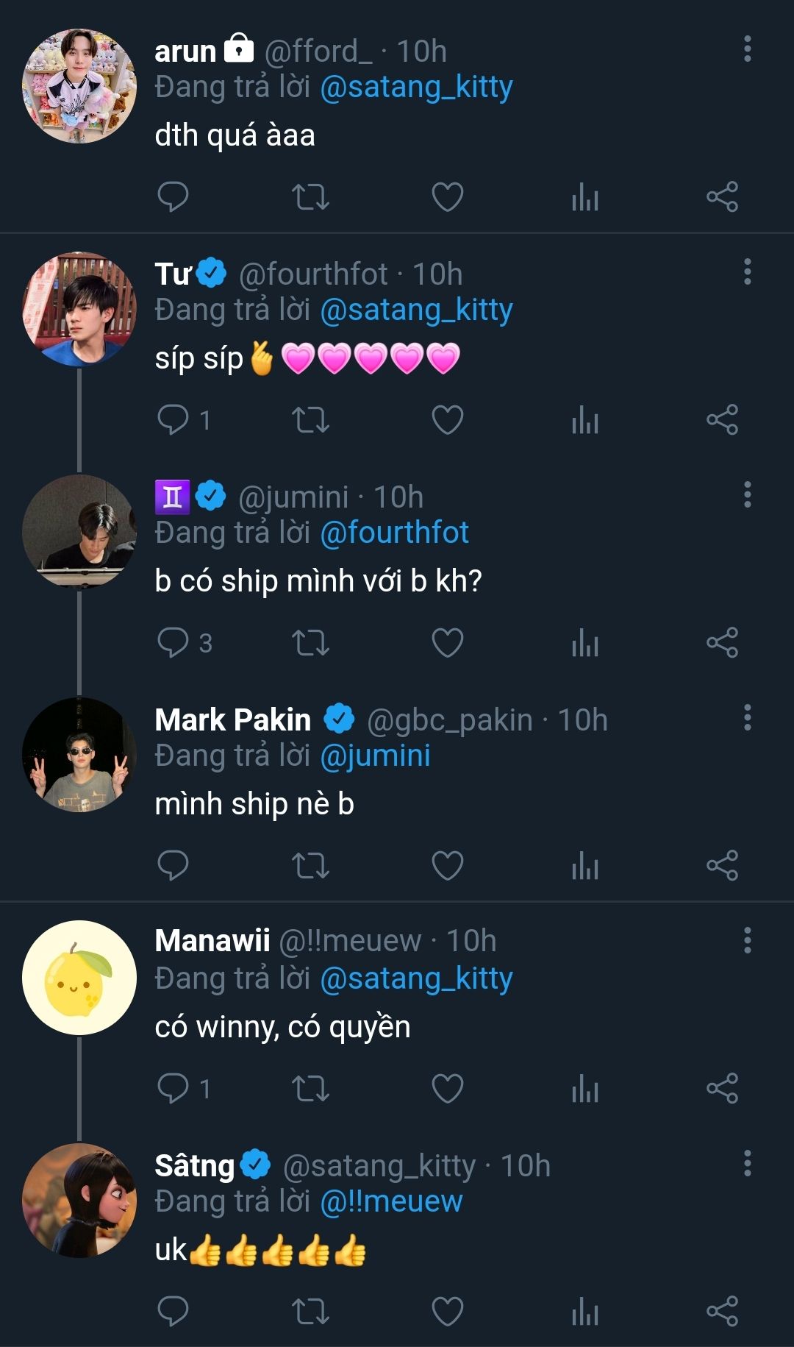Open Manawii's lemon profile picture
This screenshot has width=794, height=1347.
[x=79, y=978]
